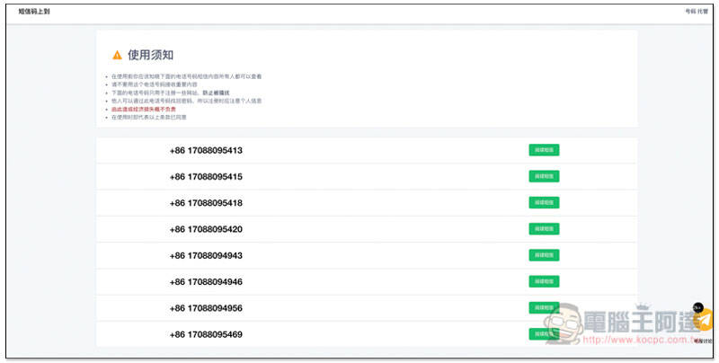Click green button for +86 17088095469
The width and height of the screenshot is (719, 363).
(x=544, y=333)
